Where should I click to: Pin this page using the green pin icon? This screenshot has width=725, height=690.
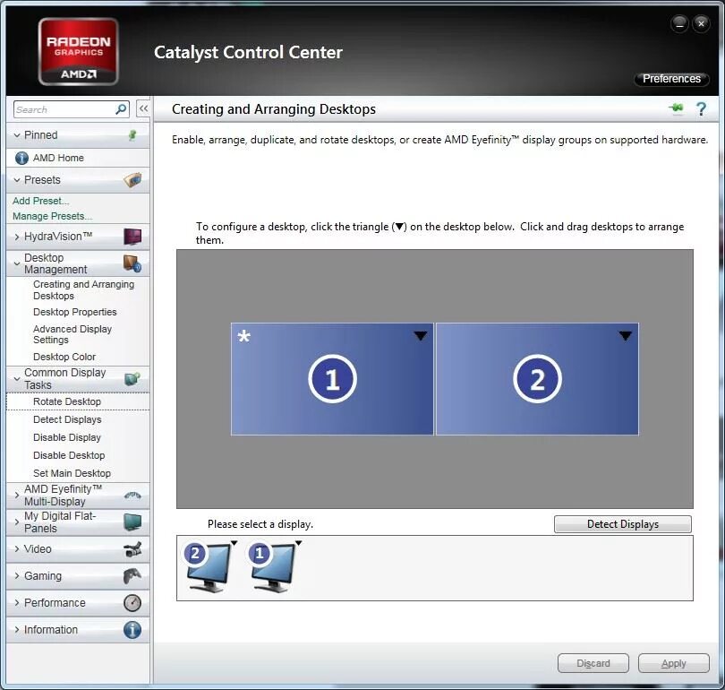point(676,108)
